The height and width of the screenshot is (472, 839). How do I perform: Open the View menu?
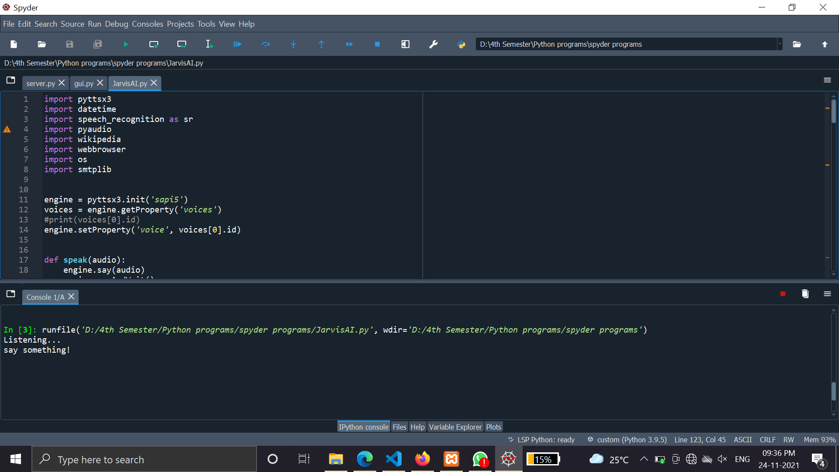pos(227,24)
